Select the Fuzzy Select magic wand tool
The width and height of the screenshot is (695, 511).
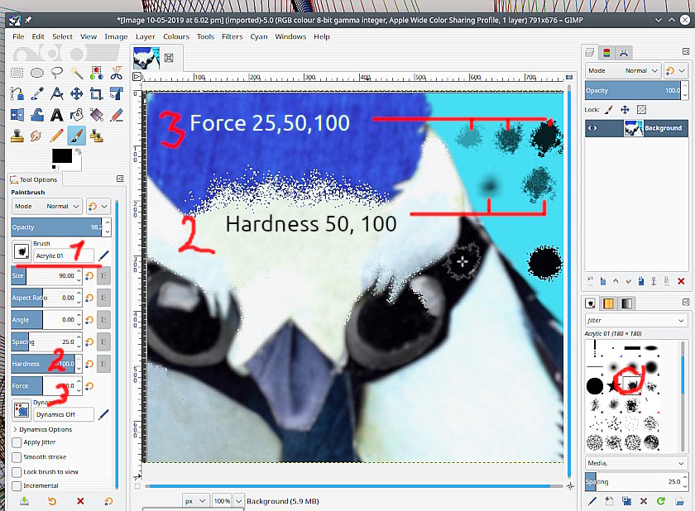77,73
